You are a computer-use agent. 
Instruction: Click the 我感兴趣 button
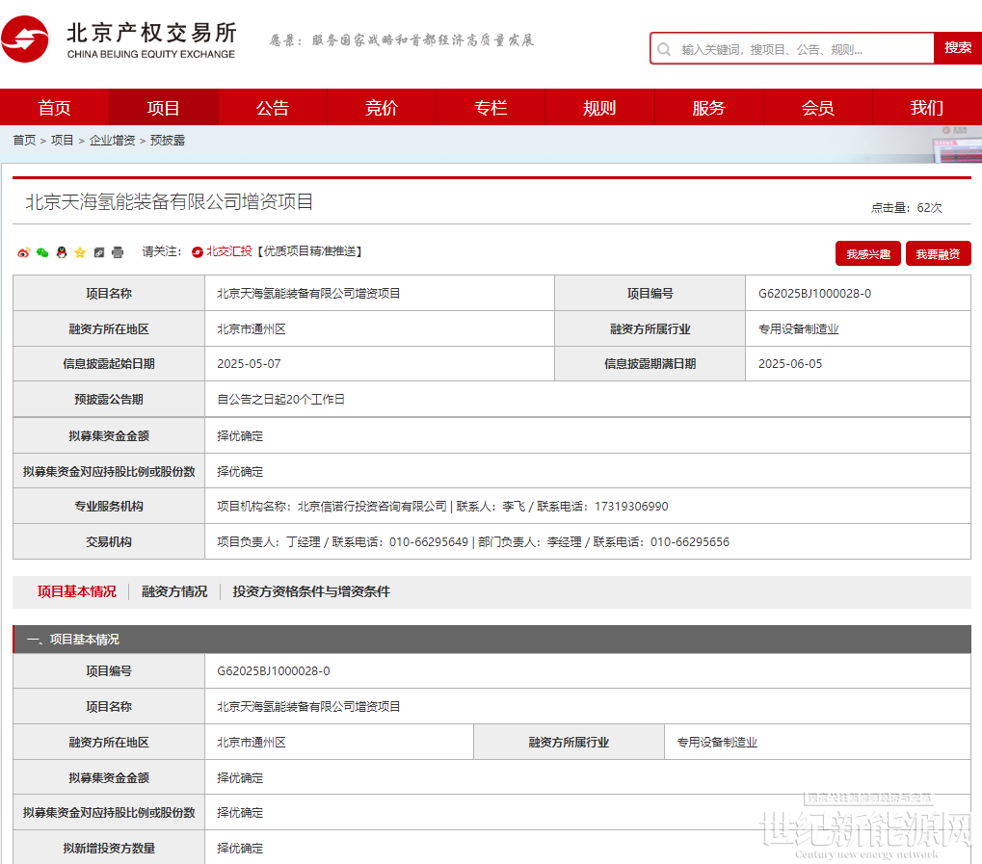pos(868,253)
